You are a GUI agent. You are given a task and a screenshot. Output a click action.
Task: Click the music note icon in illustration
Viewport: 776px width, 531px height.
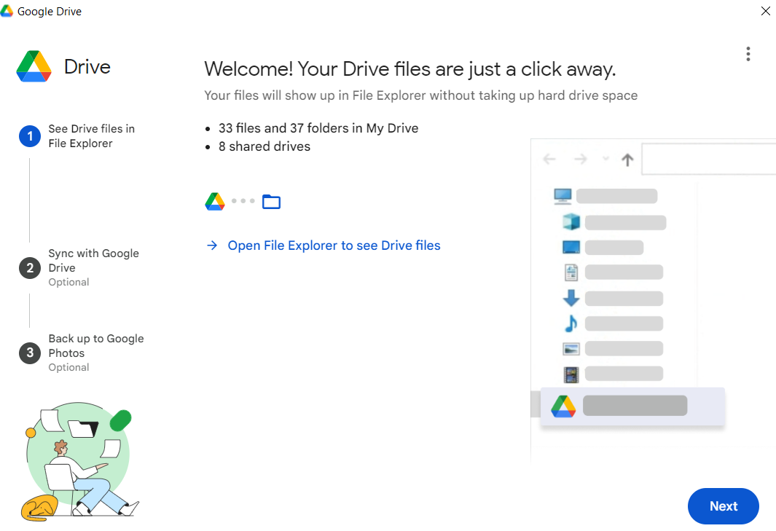pos(571,323)
